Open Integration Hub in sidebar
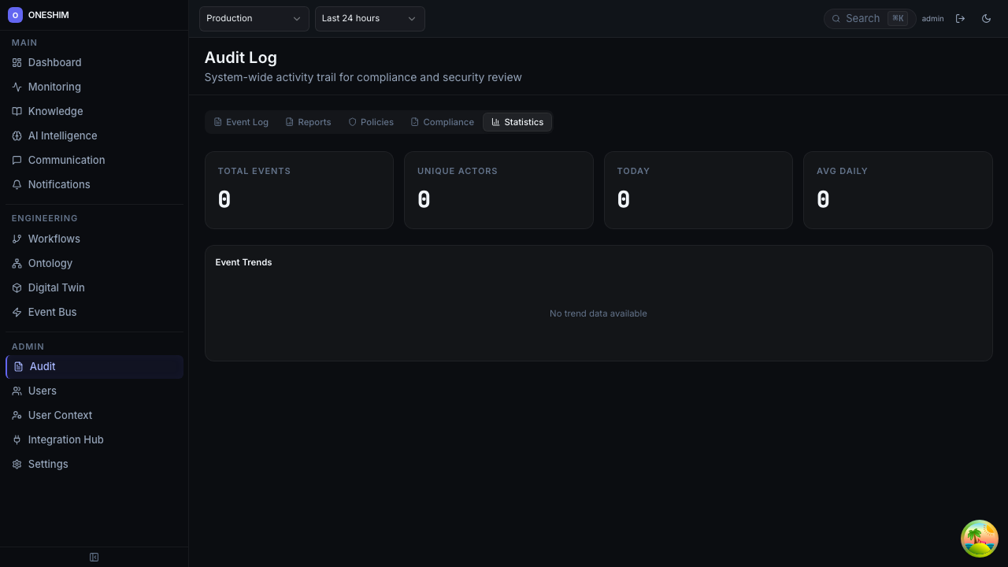Viewport: 1008px width, 567px height. 65,439
